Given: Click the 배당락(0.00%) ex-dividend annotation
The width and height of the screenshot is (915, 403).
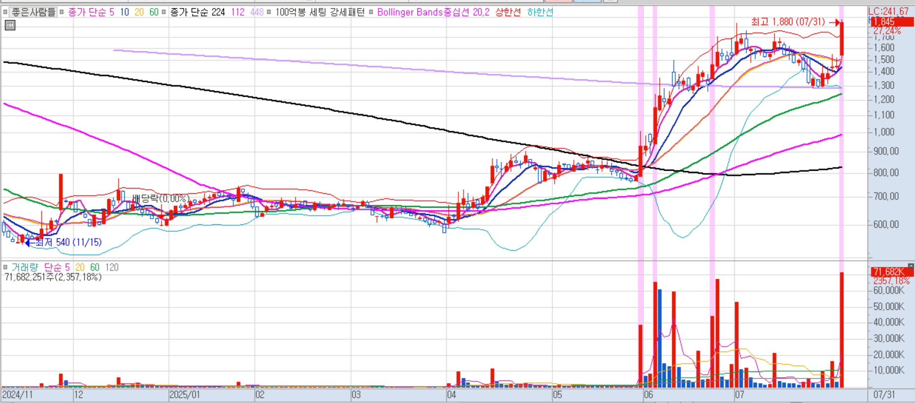Looking at the screenshot, I should tap(160, 198).
